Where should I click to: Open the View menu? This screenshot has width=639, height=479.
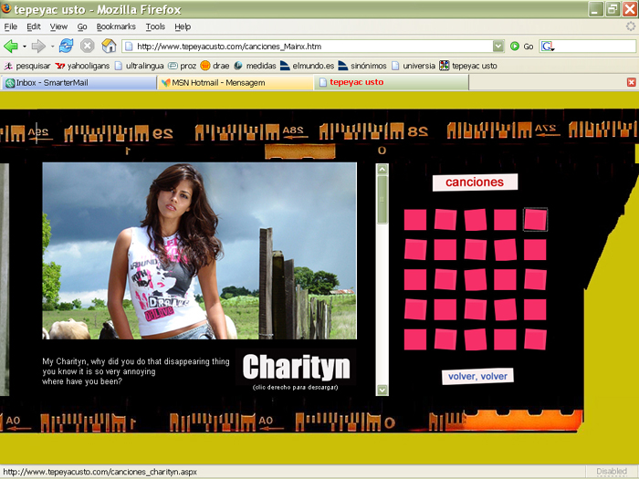coord(58,26)
